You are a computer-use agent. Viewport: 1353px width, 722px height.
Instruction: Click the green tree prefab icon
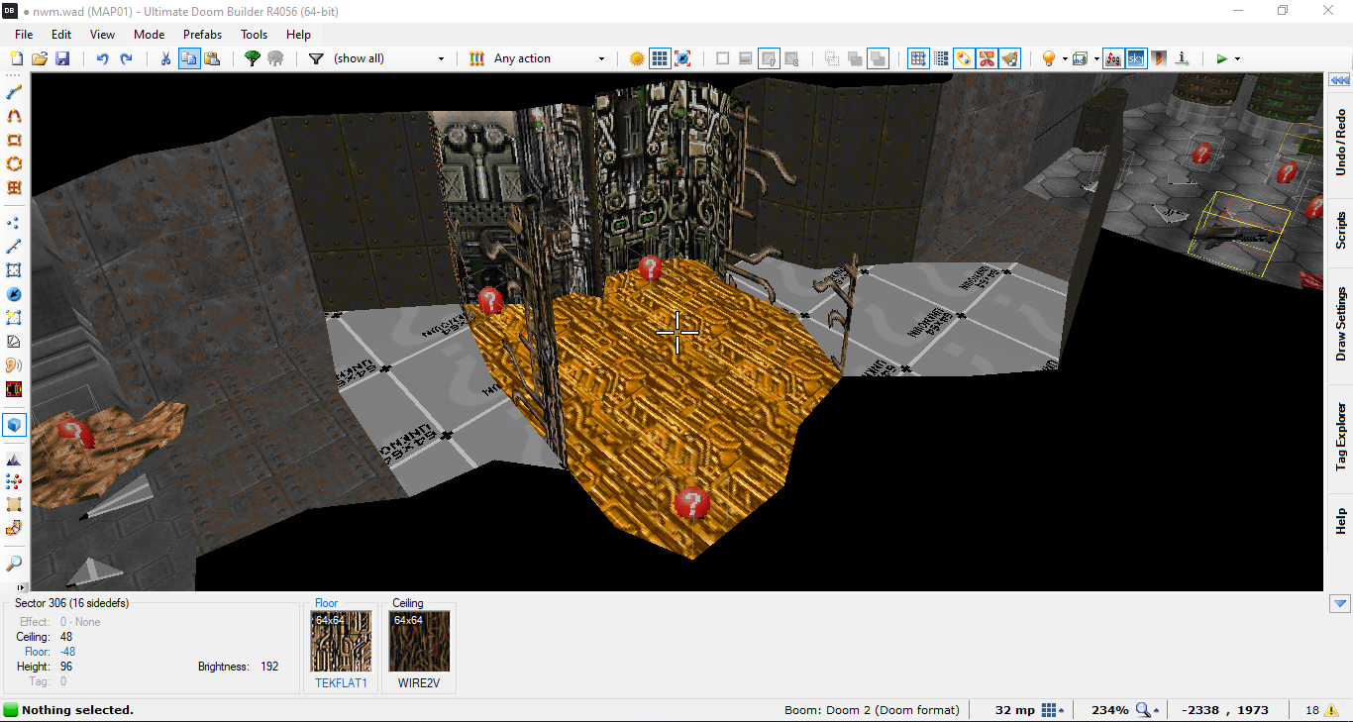[x=253, y=58]
